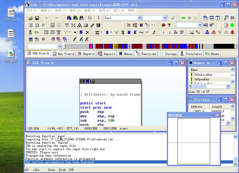Viewport: 239px width, 173px height.
Task: Click the binoculars icon marked 101 for bytes
Action: pyautogui.click(x=81, y=18)
